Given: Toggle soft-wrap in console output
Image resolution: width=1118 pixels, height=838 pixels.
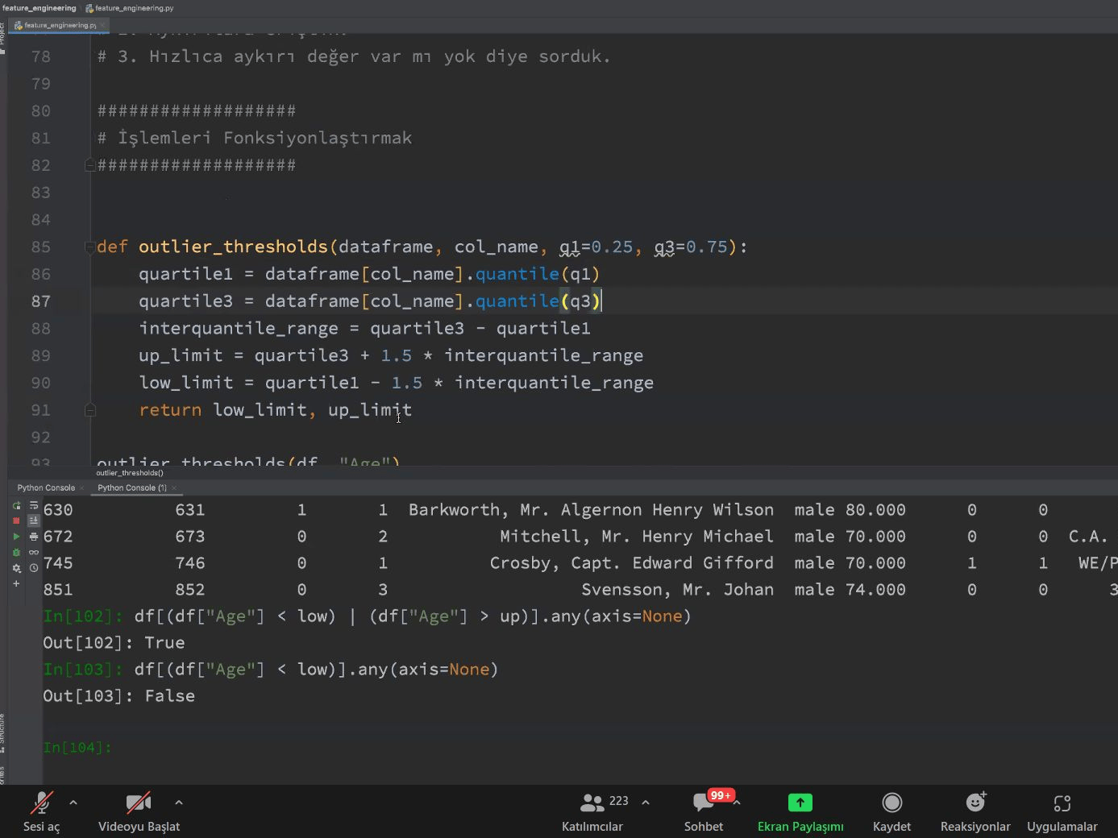Looking at the screenshot, I should point(34,505).
